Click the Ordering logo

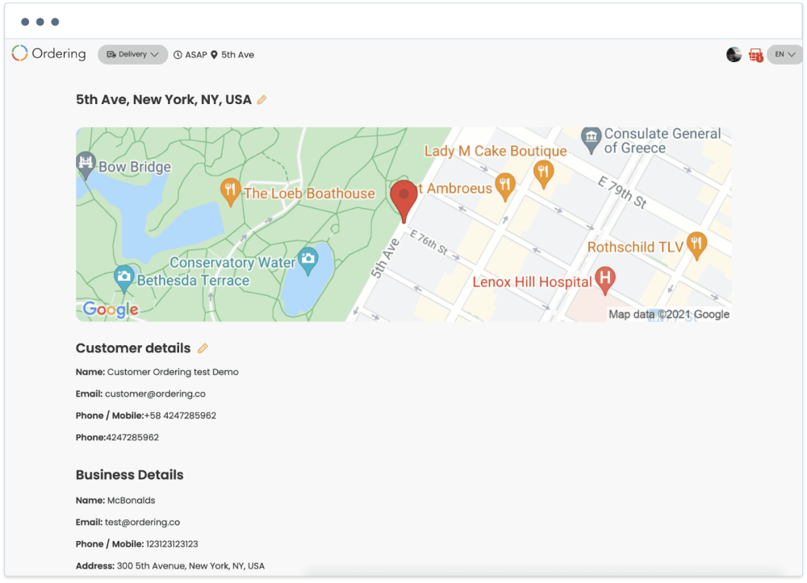tap(49, 53)
